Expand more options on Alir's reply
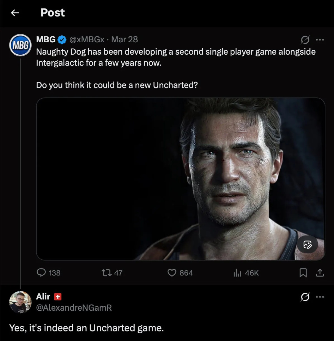334x341 pixels. click(320, 297)
